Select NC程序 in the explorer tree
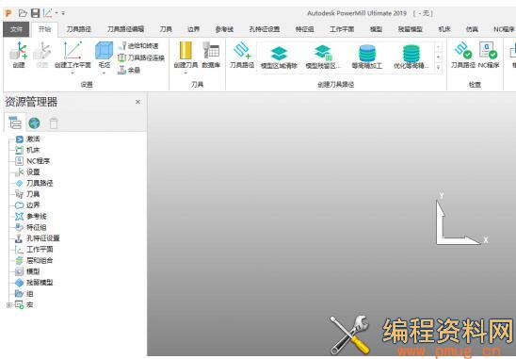 click(39, 161)
